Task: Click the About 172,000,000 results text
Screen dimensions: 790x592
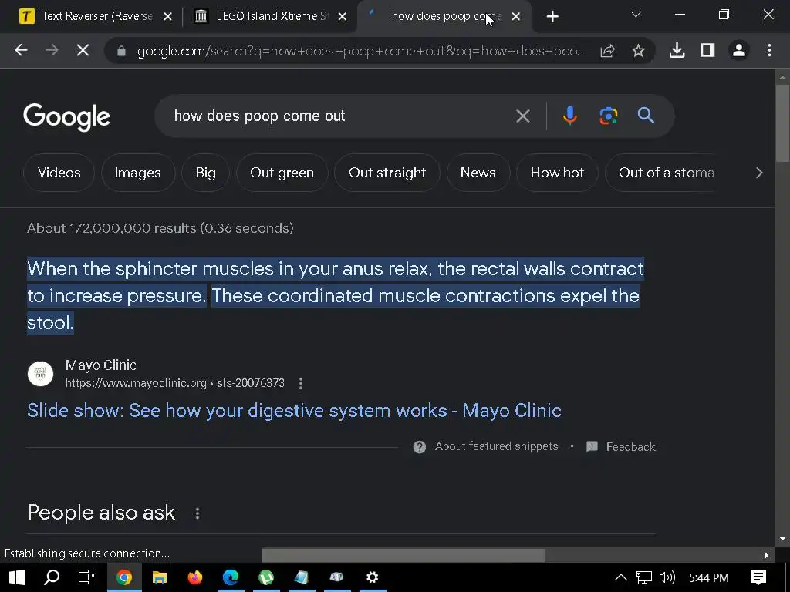Action: (160, 228)
